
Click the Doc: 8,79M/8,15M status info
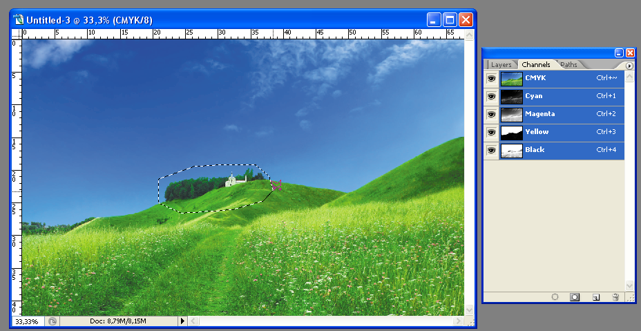118,321
